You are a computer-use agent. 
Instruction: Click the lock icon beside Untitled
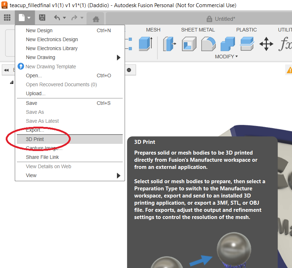pos(209,19)
